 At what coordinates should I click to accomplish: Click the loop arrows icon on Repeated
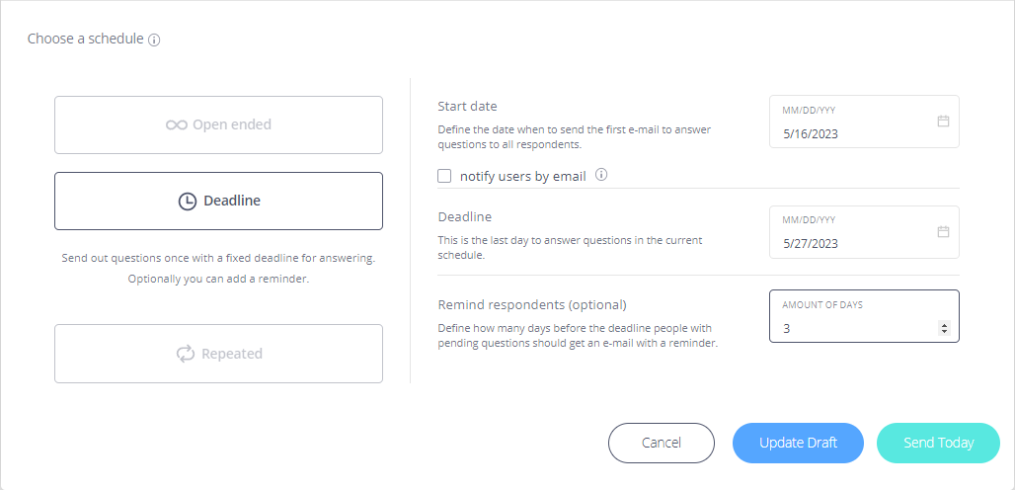click(x=186, y=354)
